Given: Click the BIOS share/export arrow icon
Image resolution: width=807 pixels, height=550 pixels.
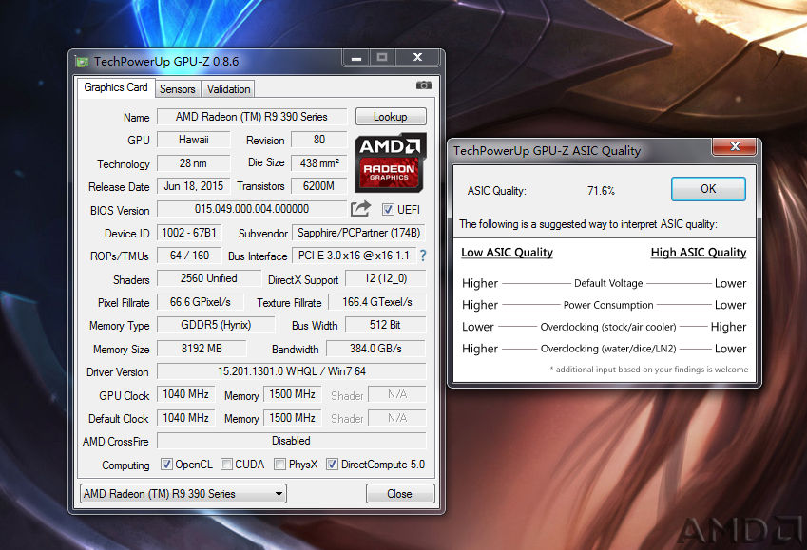Looking at the screenshot, I should point(360,208).
